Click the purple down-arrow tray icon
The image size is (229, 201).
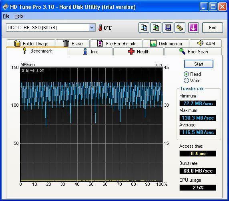[193, 28]
